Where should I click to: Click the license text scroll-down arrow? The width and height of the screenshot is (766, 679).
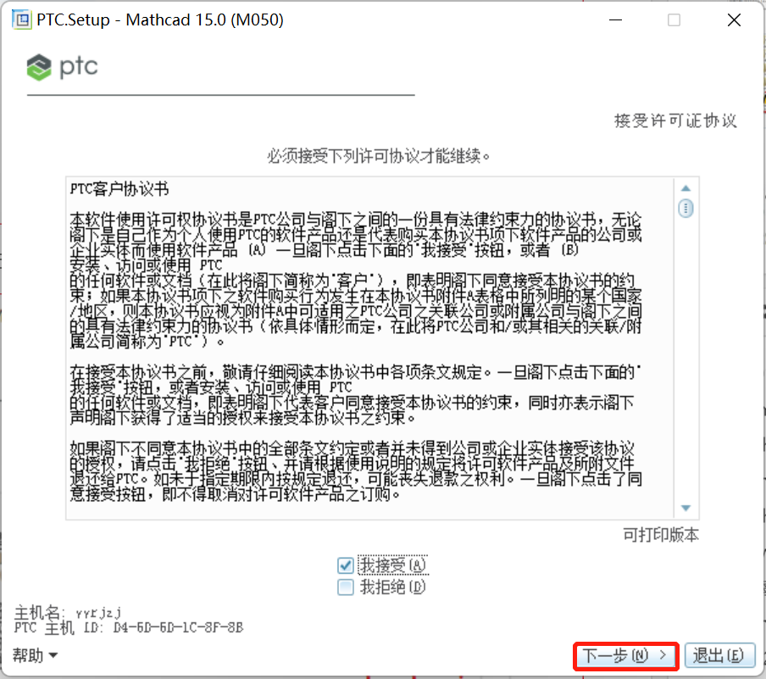[686, 508]
